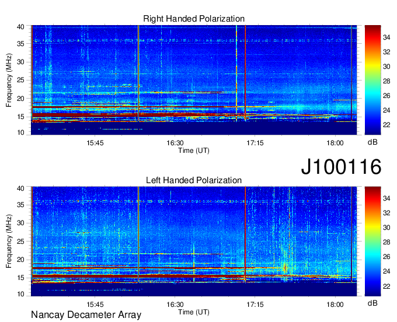Click the 28 value on top color scale
Screen dimensions: 397x322
click(386, 81)
